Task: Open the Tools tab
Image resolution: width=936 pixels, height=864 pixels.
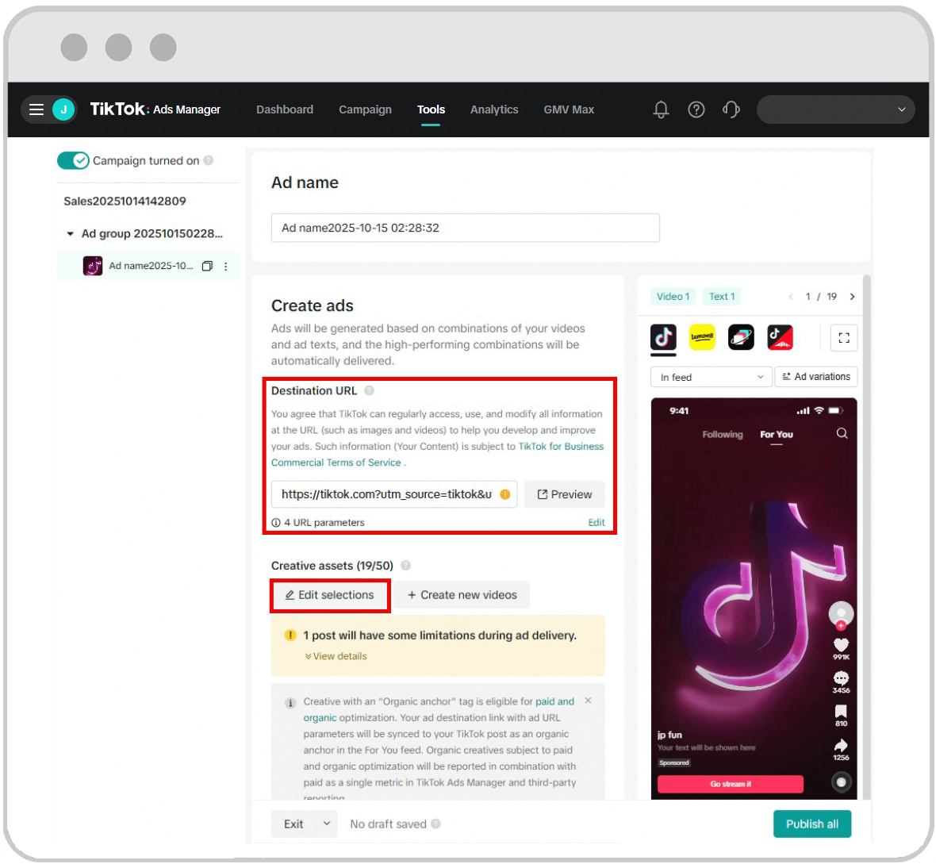Action: (x=431, y=109)
